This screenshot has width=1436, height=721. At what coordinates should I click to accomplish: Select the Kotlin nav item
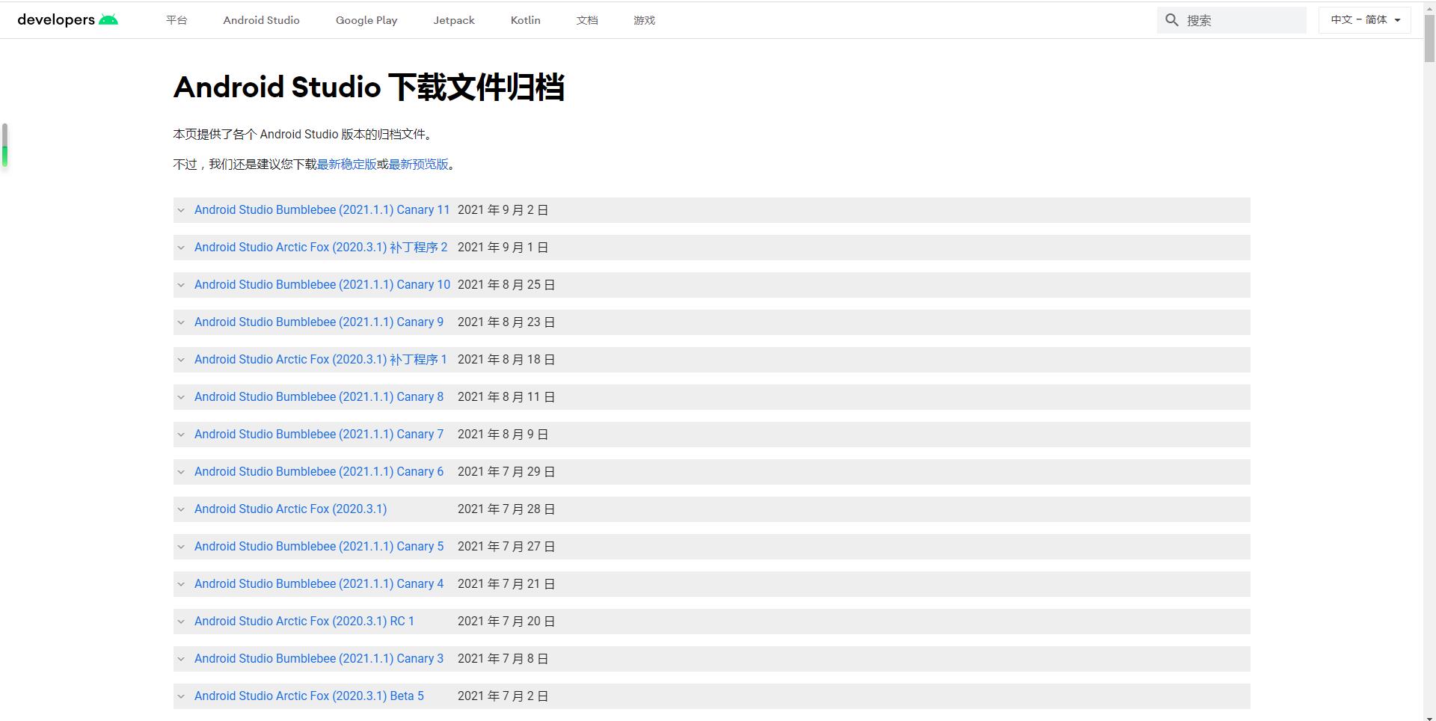click(525, 20)
